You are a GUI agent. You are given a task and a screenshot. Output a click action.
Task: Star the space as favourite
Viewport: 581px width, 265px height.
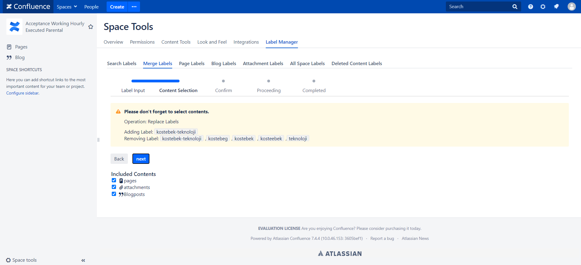91,27
